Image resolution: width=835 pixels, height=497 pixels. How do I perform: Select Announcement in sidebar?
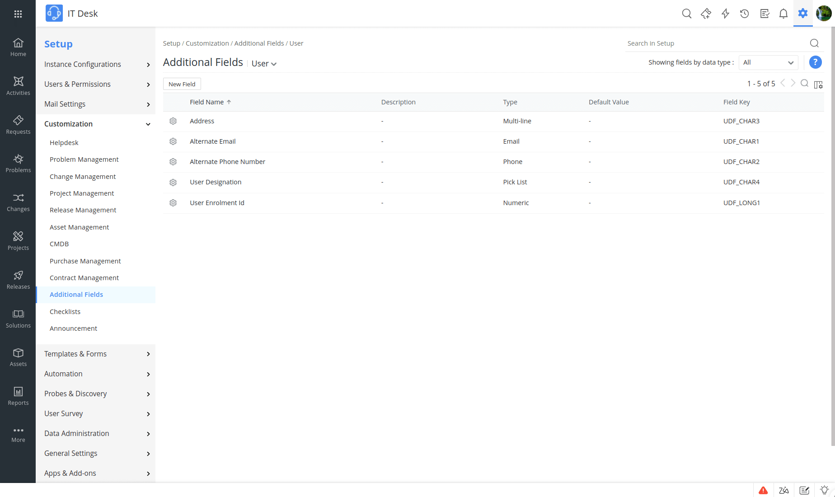click(x=73, y=328)
